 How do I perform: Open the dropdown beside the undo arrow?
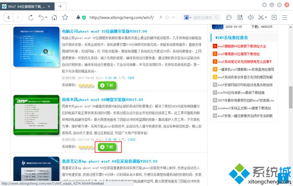46,18
